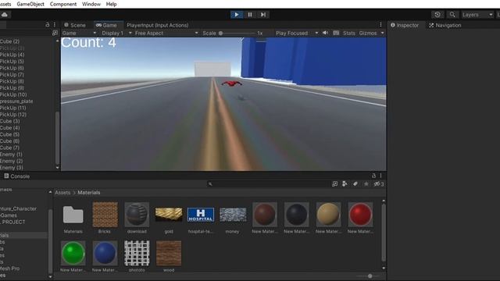Select pressure_plate in Hierarchy
Screen dimensions: 500x281
[x=16, y=101]
